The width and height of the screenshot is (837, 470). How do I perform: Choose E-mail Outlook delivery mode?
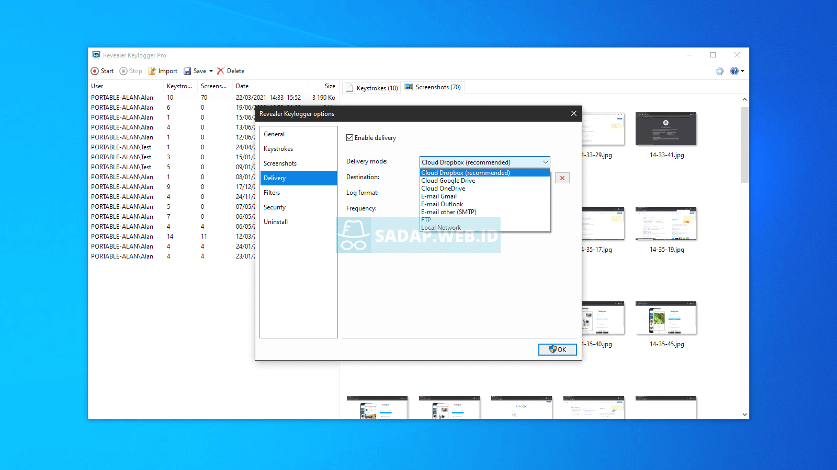(x=485, y=204)
